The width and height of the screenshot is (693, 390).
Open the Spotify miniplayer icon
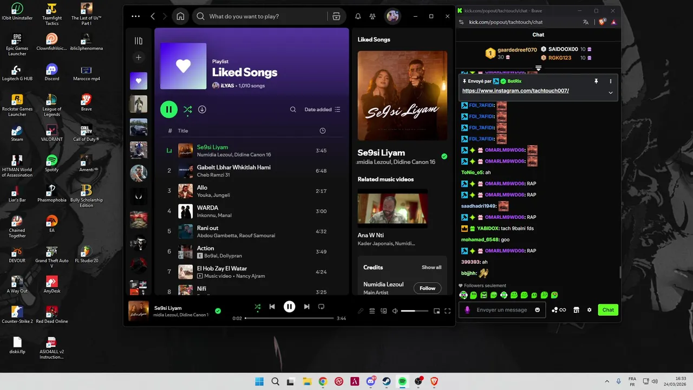[436, 311]
